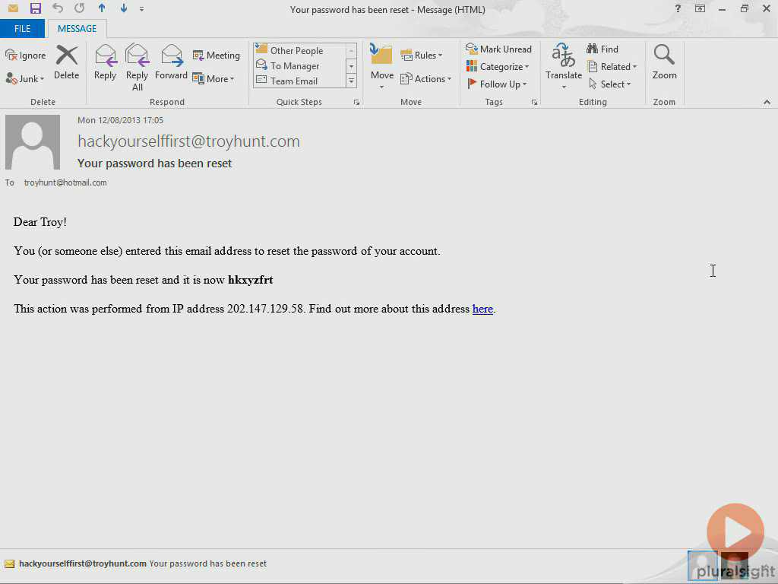The height and width of the screenshot is (584, 778).
Task: Open the Categorize dropdown
Action: pos(498,67)
